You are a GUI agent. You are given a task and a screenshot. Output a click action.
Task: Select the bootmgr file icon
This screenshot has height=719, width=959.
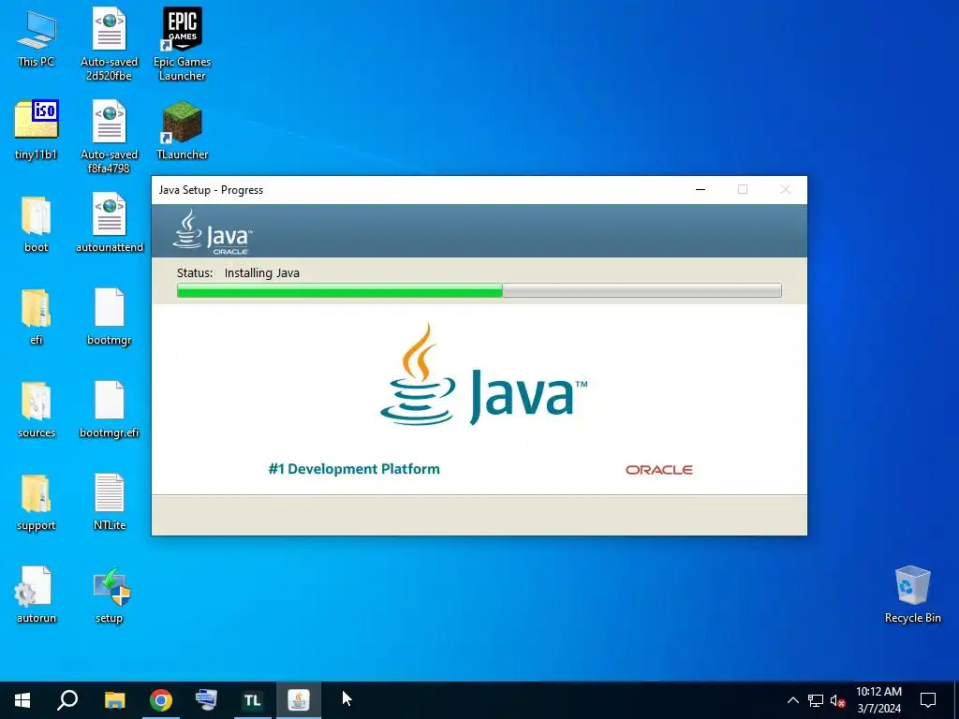tap(110, 316)
